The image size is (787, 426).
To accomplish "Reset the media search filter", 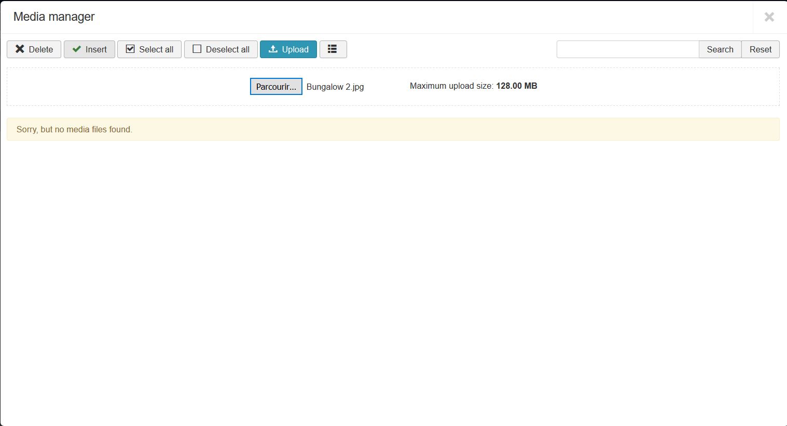I will [760, 49].
